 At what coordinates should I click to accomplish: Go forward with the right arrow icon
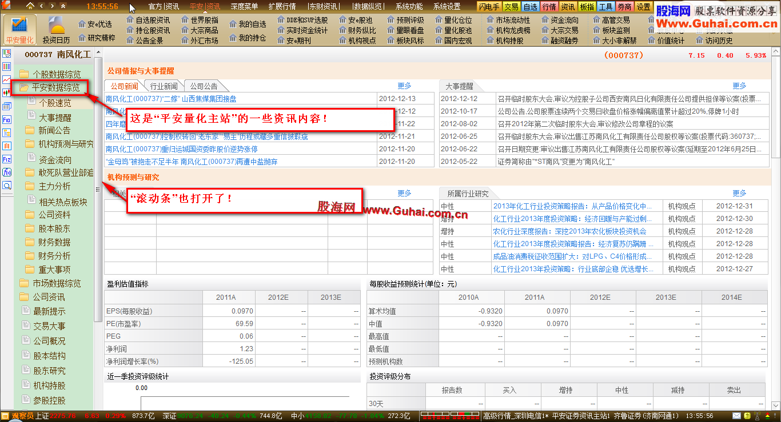click(x=52, y=6)
